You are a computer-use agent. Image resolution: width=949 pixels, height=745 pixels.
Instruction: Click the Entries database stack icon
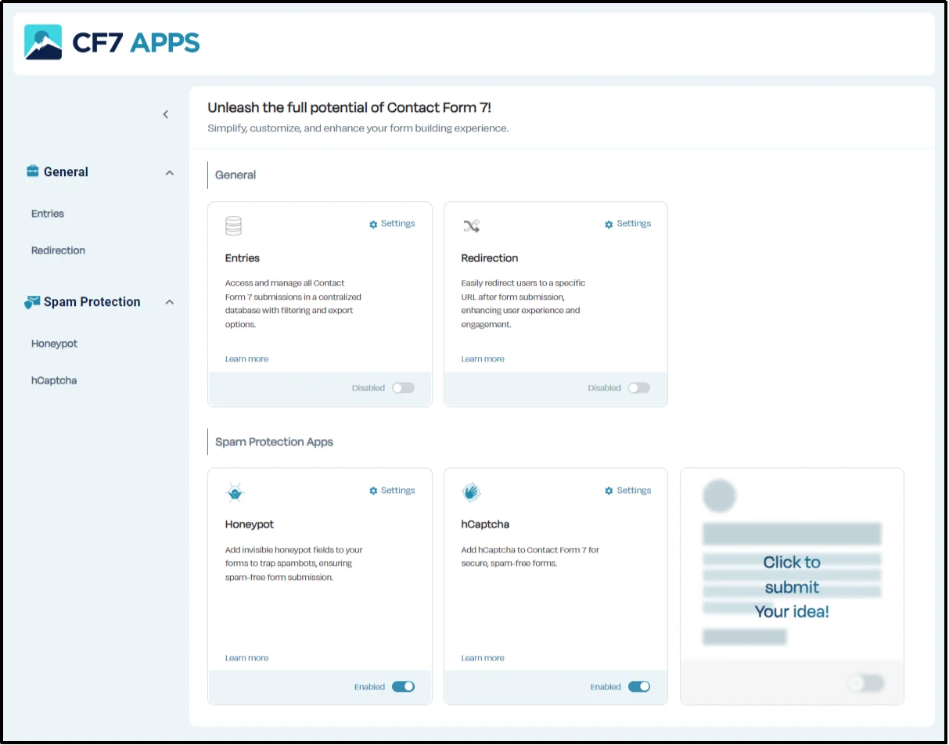pyautogui.click(x=233, y=226)
